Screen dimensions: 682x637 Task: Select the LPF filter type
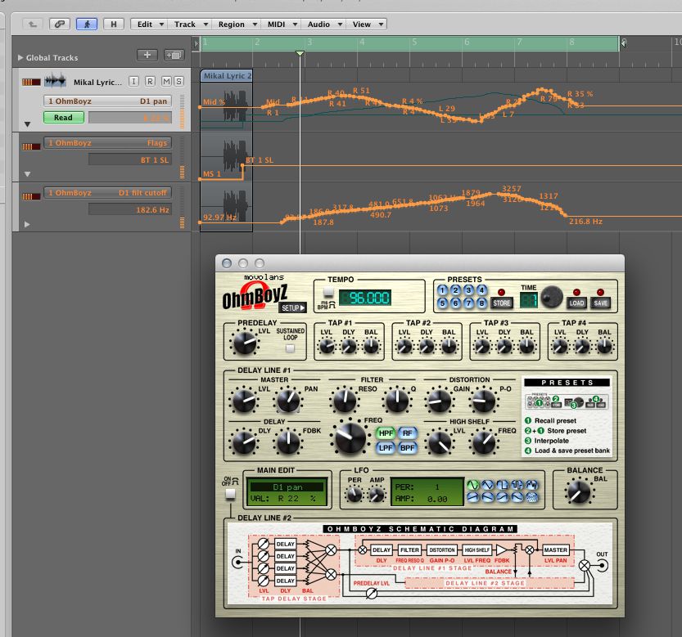click(x=386, y=447)
